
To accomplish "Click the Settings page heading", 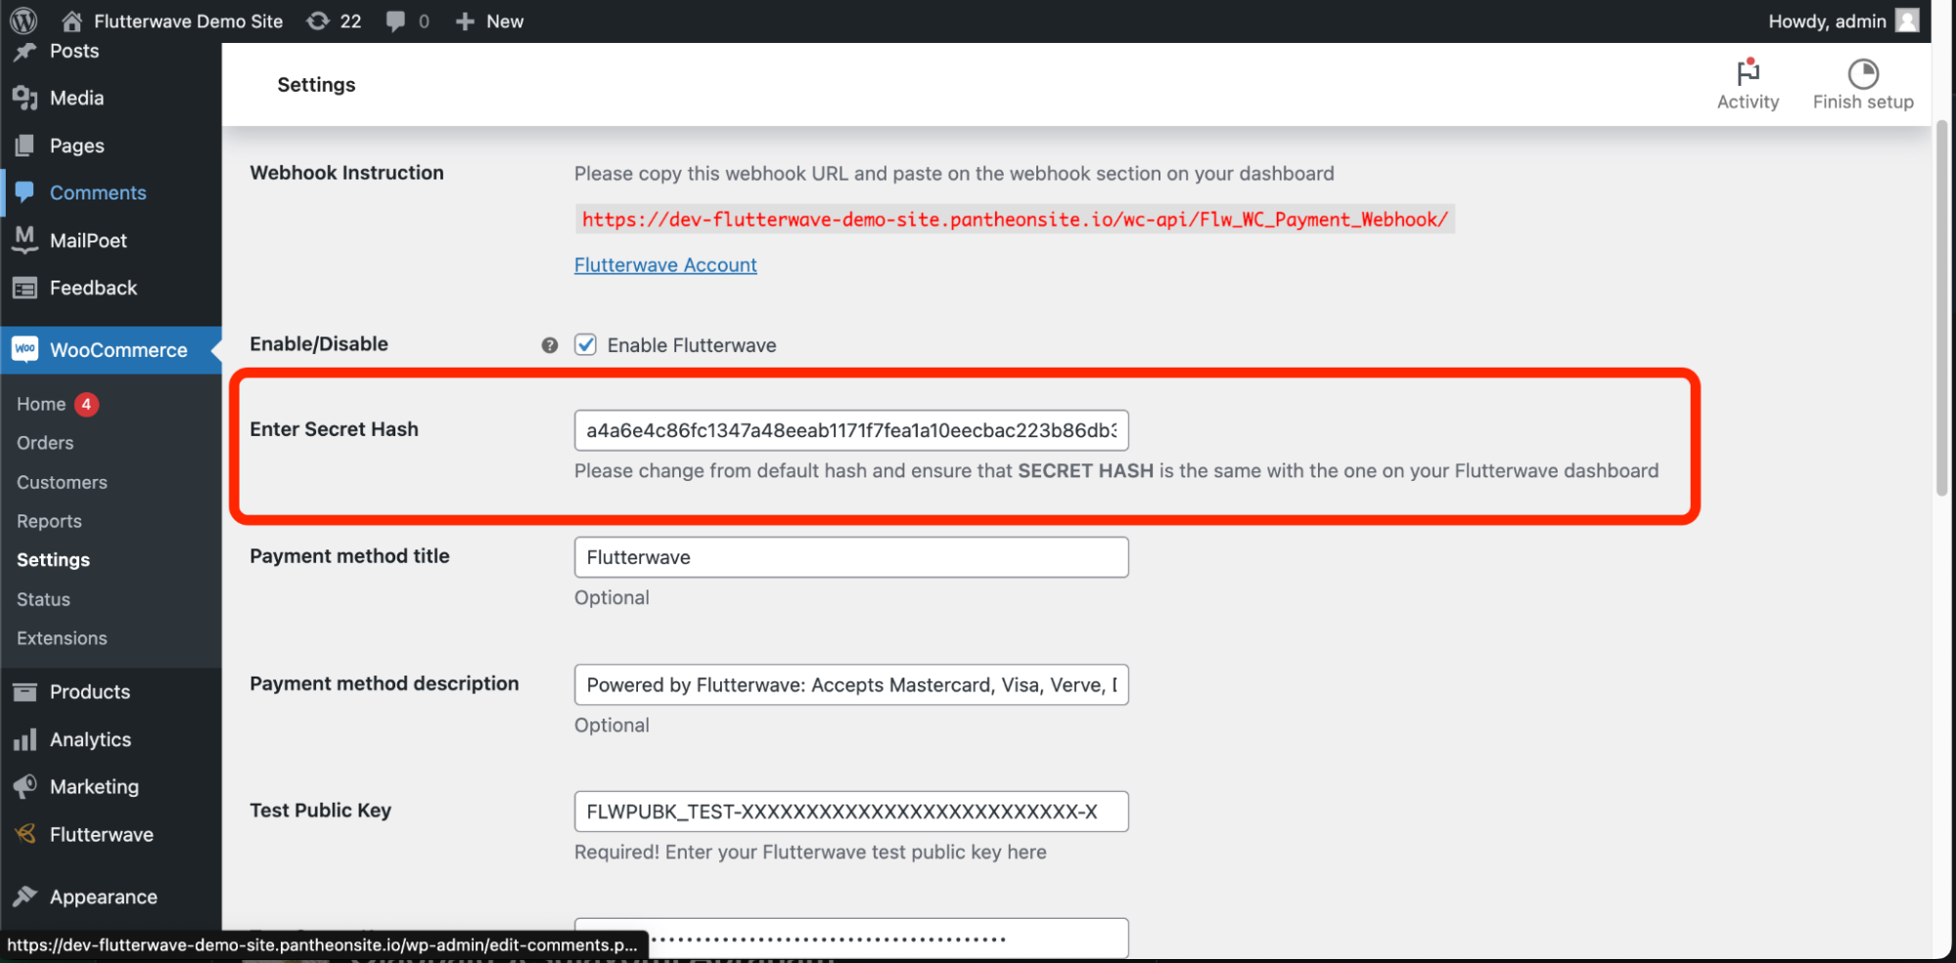I will 316,85.
